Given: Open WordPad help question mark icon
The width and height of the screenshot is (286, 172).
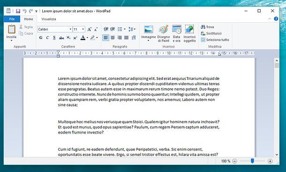Looking at the screenshot, I should tap(276, 19).
